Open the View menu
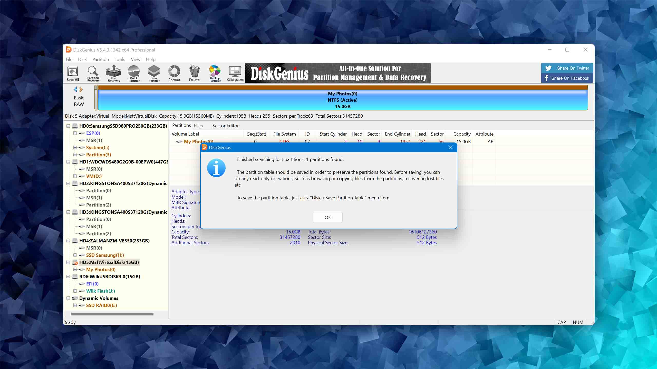Viewport: 657px width, 369px height. [x=136, y=59]
